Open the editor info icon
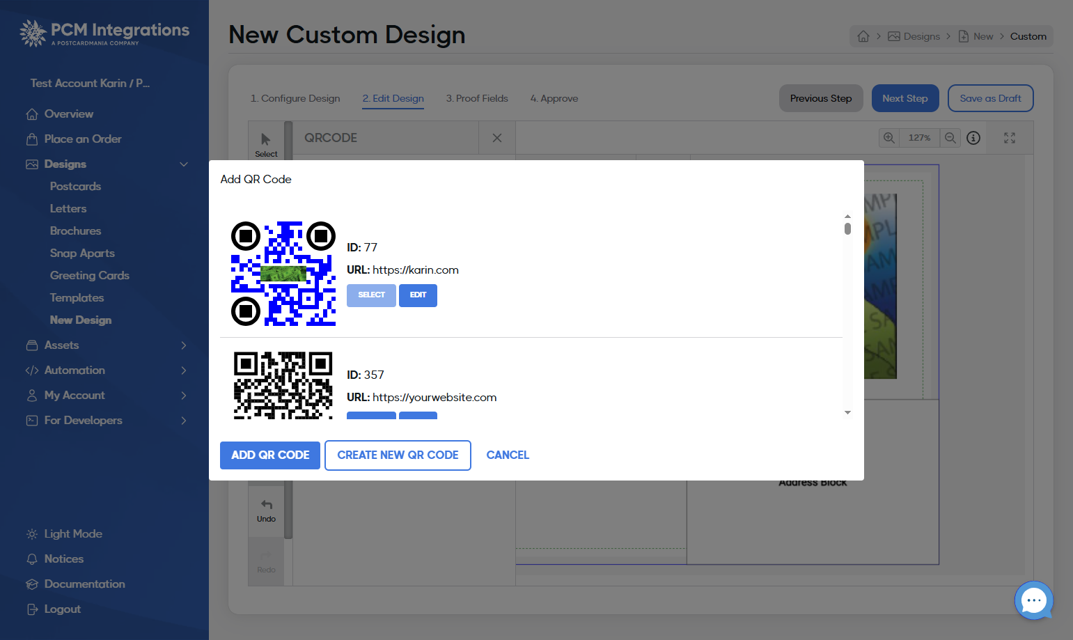 tap(973, 138)
